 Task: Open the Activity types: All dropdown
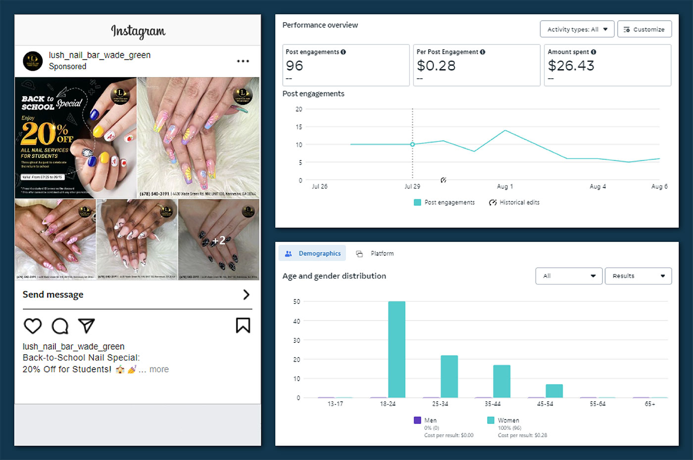pyautogui.click(x=577, y=29)
